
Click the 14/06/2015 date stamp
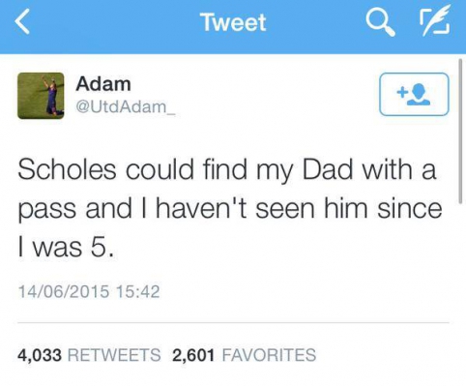pos(64,291)
